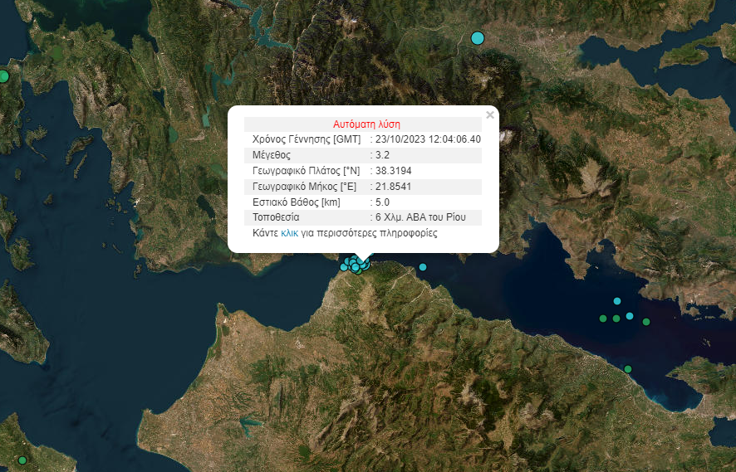Select the leftmost green marker in the eastern gulf group
736x472 pixels.
pyautogui.click(x=603, y=319)
